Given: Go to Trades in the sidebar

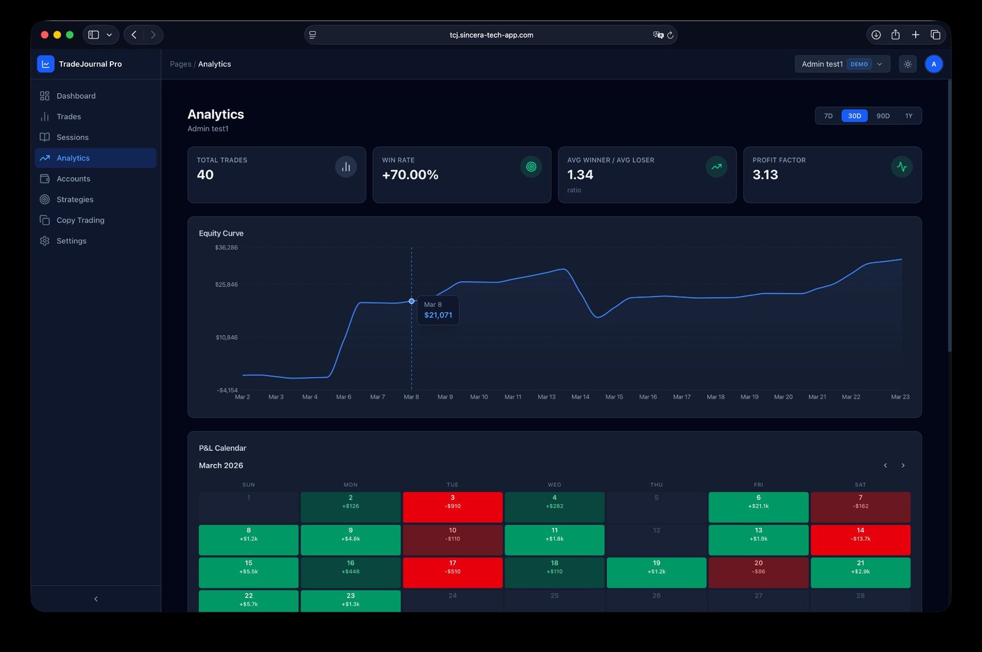Looking at the screenshot, I should 68,117.
